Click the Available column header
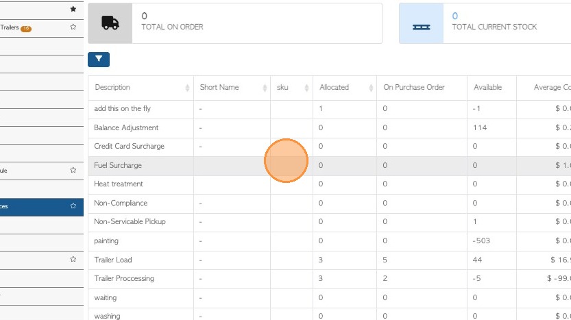 coord(487,88)
